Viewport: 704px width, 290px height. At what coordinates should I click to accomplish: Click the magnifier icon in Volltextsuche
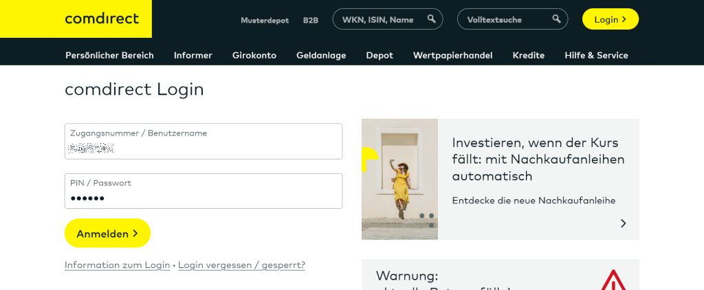tap(555, 19)
